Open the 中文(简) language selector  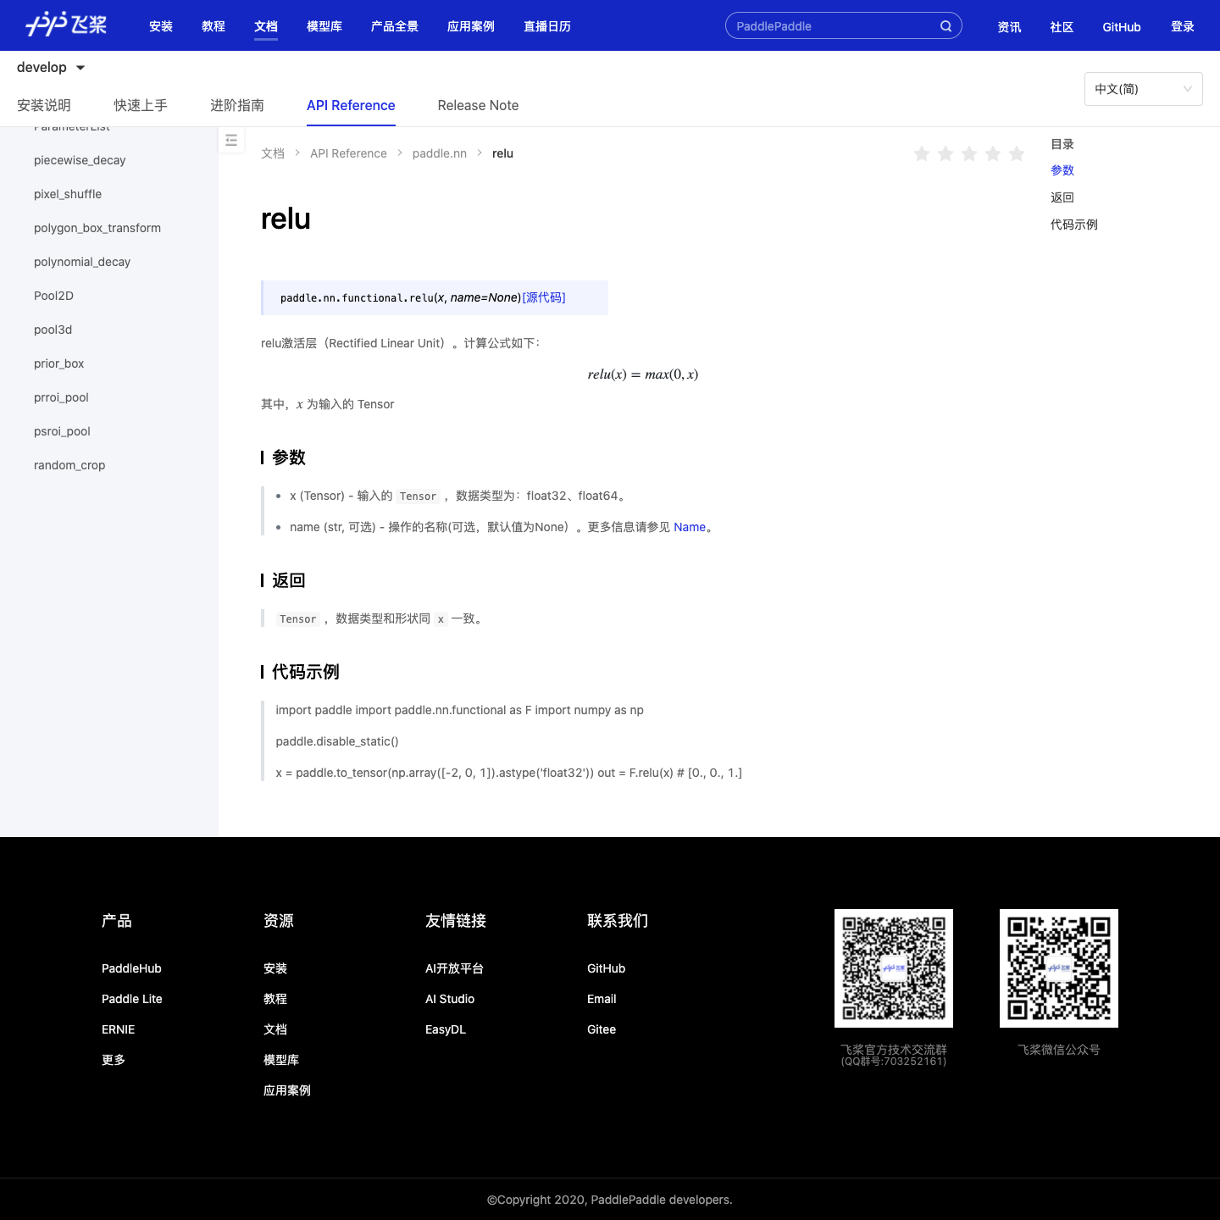[1144, 89]
